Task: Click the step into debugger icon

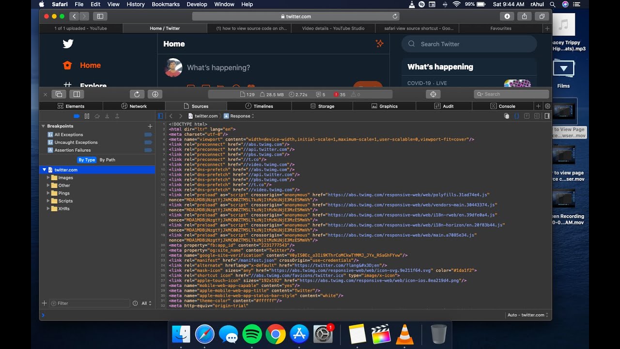Action: pos(107,116)
